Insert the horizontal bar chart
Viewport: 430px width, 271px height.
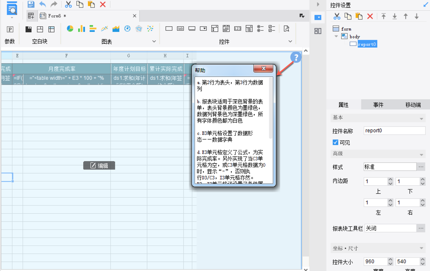[93, 28]
